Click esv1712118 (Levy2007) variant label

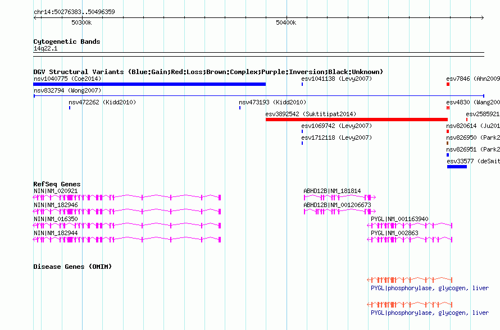337,137
